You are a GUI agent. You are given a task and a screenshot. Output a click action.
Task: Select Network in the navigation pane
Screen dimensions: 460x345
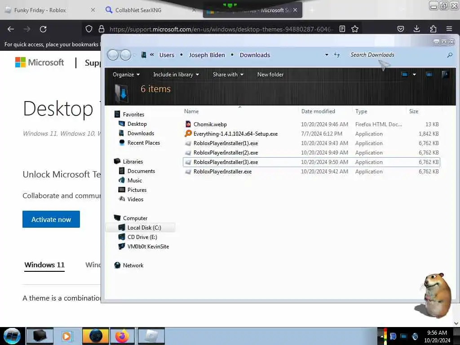click(133, 265)
